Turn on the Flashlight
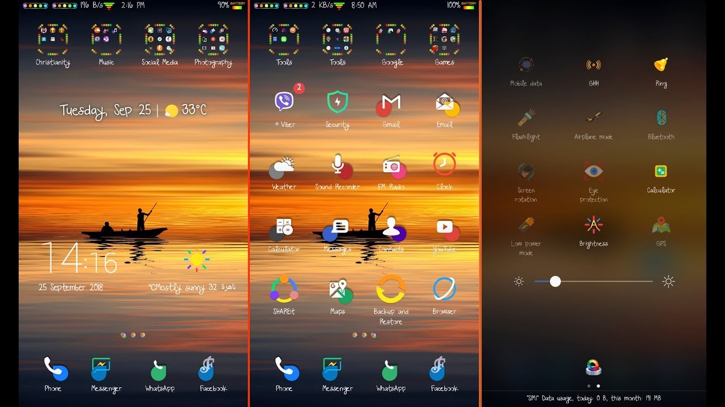The height and width of the screenshot is (407, 725). pos(526,118)
